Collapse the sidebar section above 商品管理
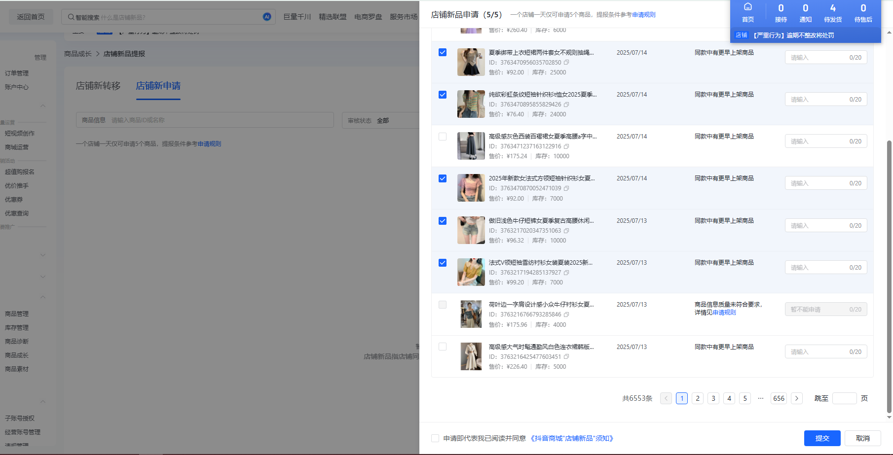Viewport: 893px width, 455px height. click(x=43, y=297)
